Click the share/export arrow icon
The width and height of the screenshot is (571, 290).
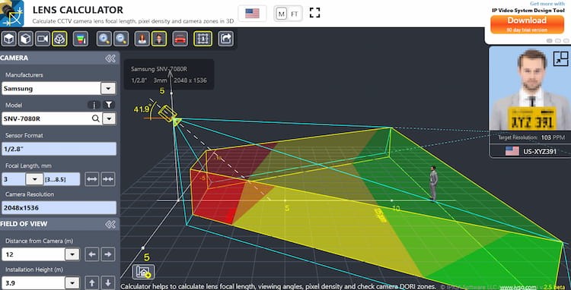pyautogui.click(x=226, y=39)
